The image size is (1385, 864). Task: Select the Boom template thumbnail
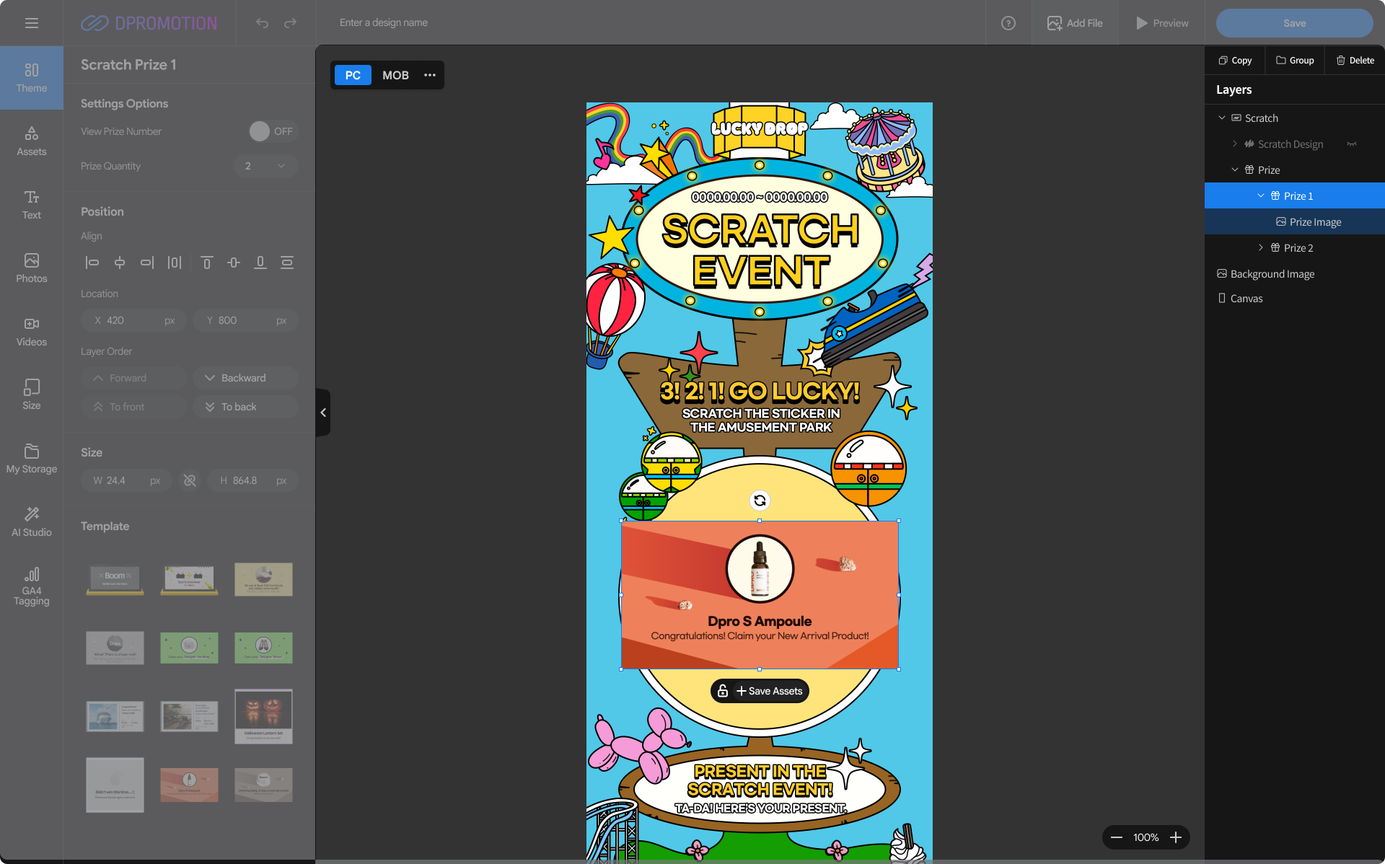tap(115, 578)
